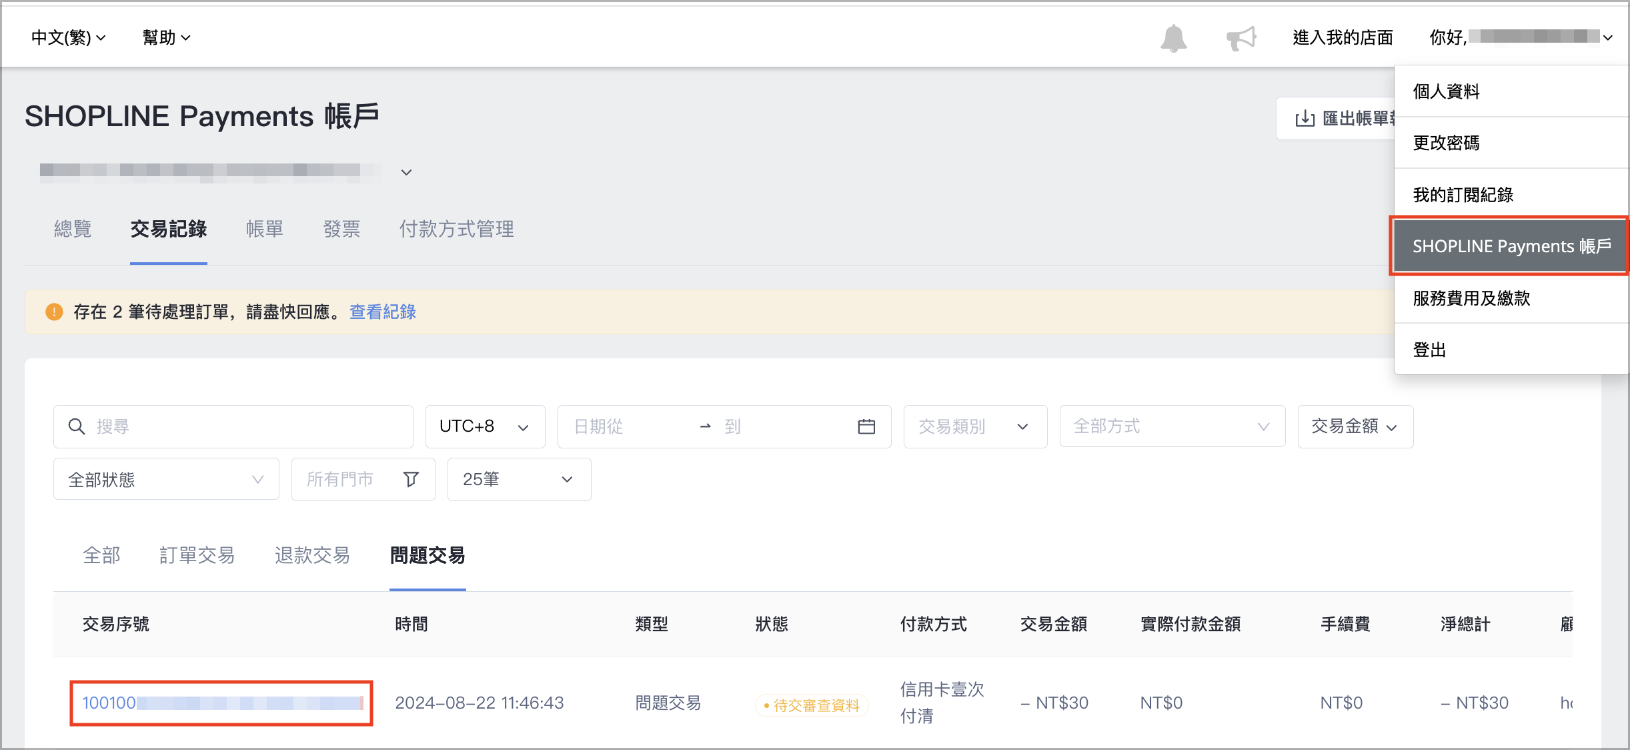Select the 全部 transactions sub-tab

(x=101, y=555)
